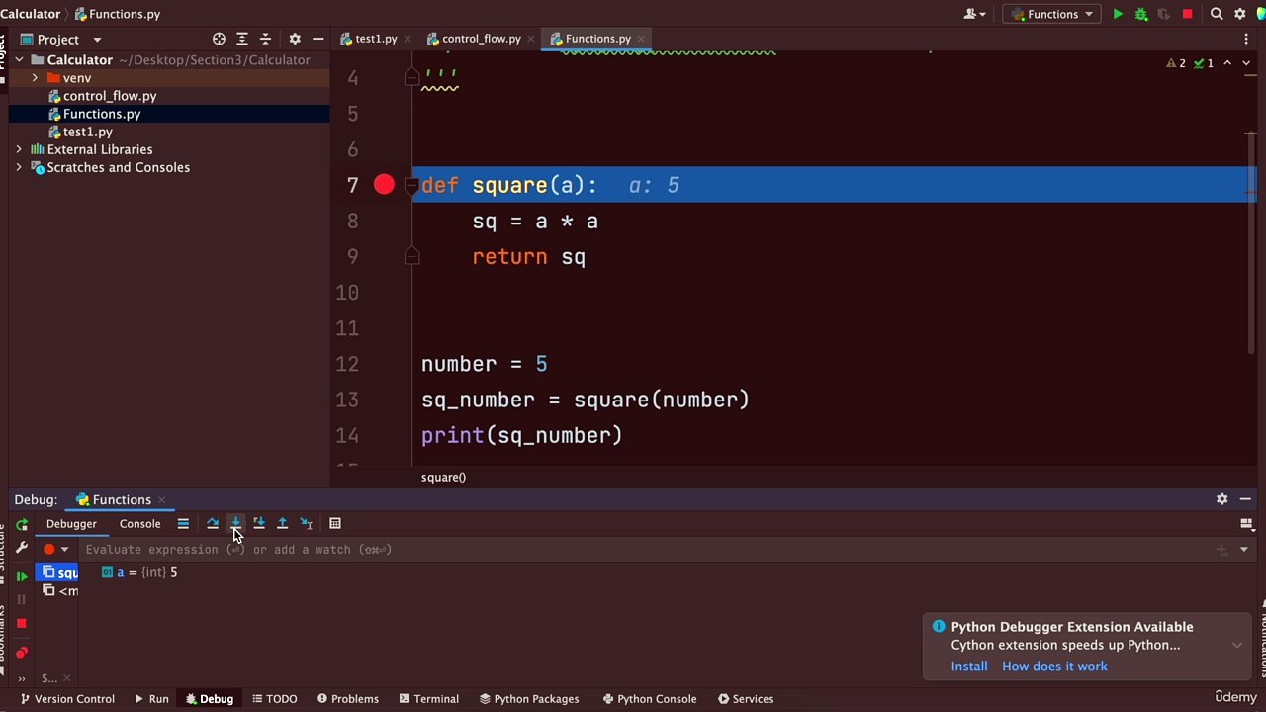Jump to next highlighted error arrow
This screenshot has width=1266, height=712.
tap(1245, 63)
